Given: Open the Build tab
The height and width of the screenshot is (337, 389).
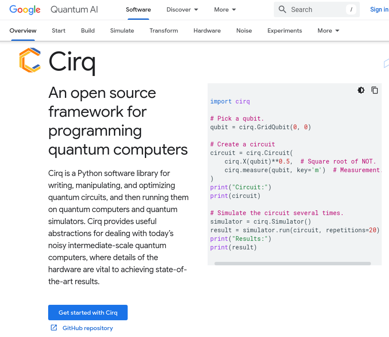Looking at the screenshot, I should pyautogui.click(x=88, y=30).
